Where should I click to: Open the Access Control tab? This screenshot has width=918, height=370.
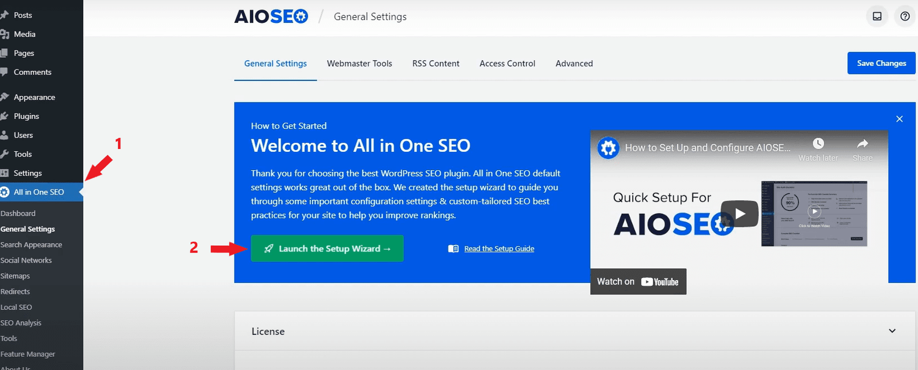click(x=507, y=64)
